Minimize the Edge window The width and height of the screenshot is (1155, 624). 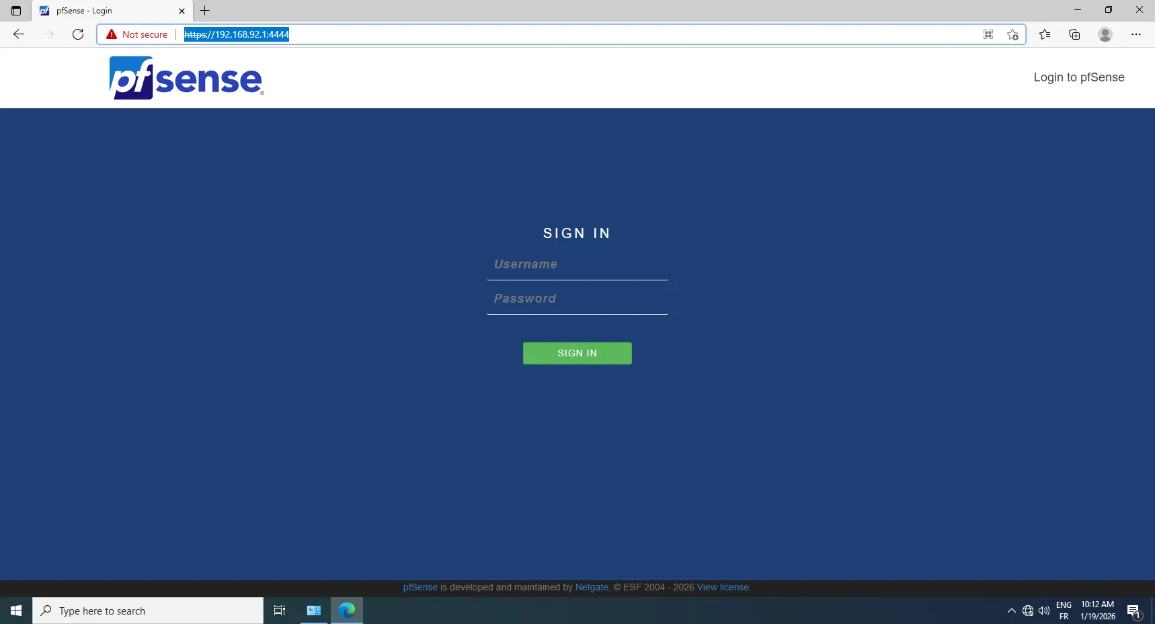(x=1078, y=10)
